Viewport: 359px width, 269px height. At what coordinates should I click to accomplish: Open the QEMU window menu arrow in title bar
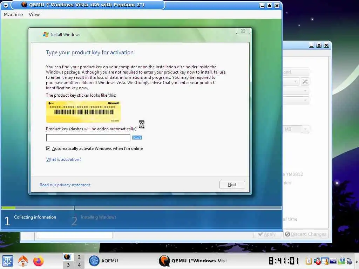tap(6, 5)
